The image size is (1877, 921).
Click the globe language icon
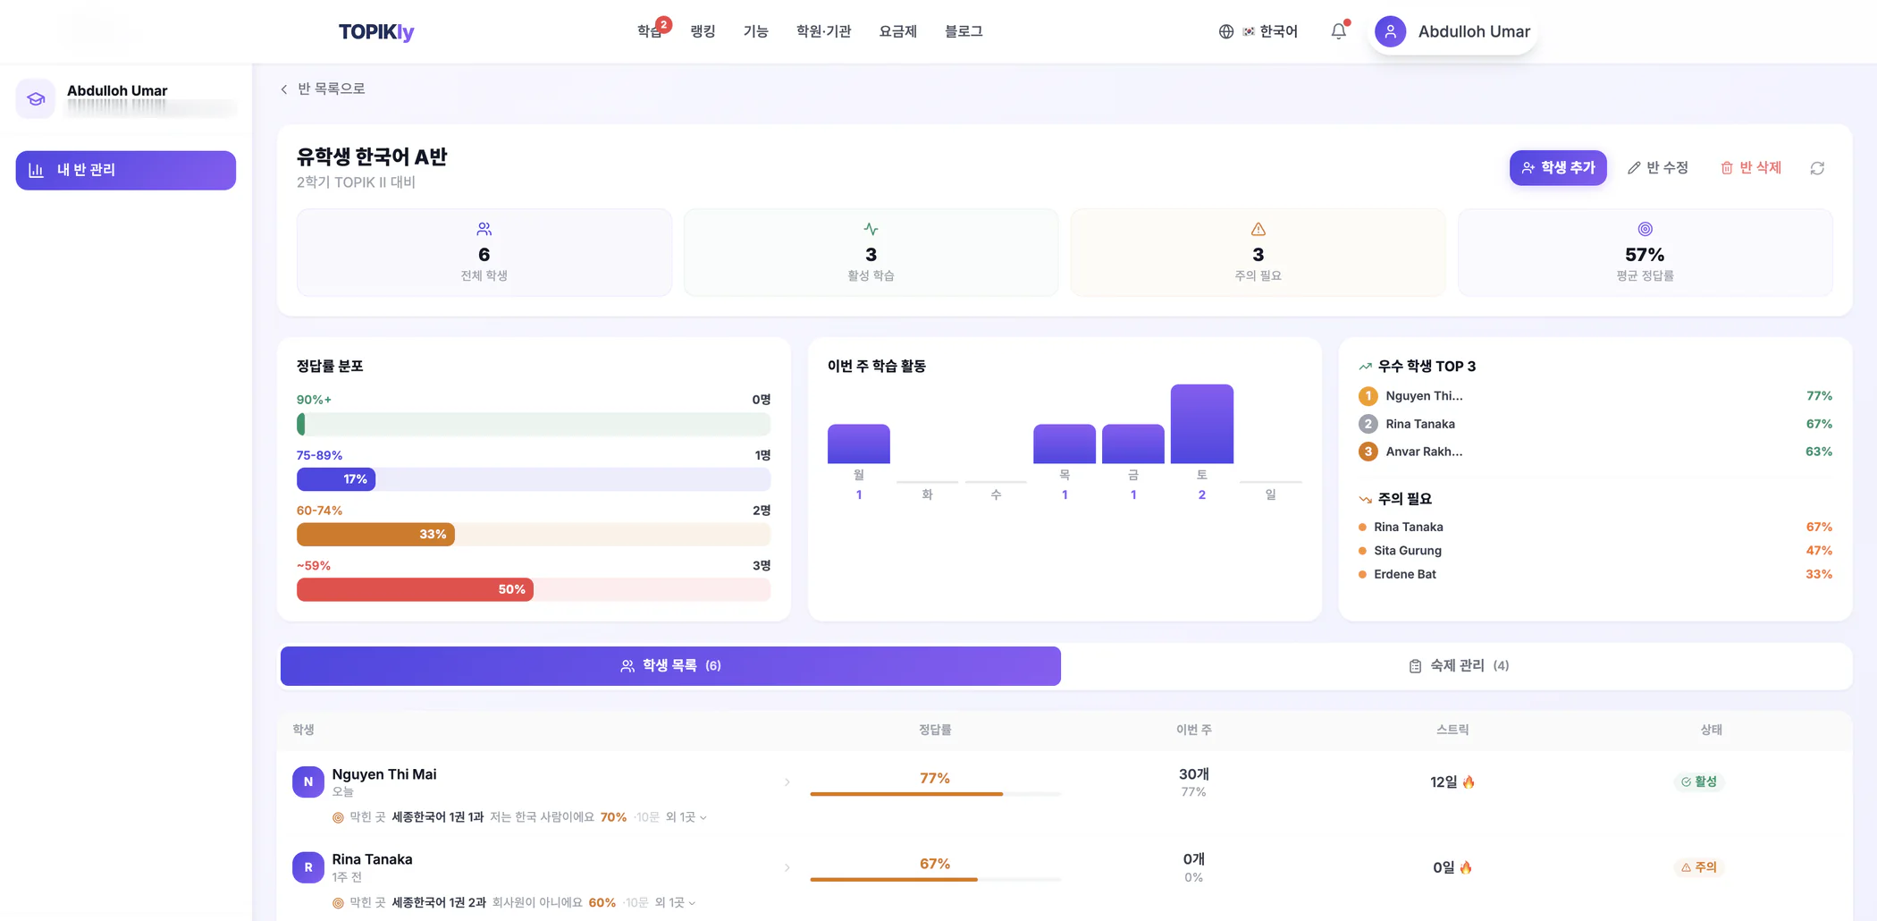[1226, 31]
